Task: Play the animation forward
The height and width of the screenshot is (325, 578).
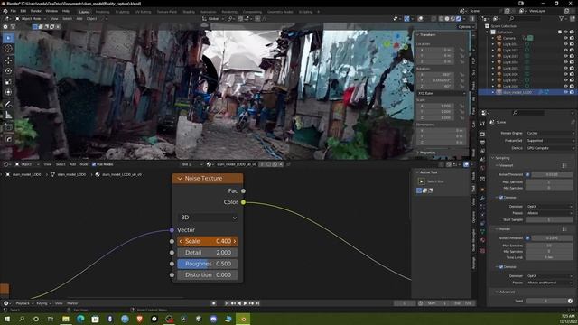Action: 245,303
